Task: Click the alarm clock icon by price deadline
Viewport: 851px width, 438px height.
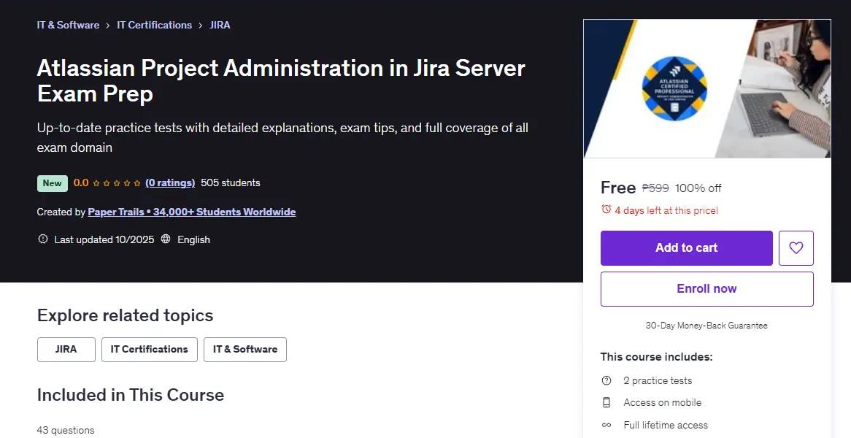Action: click(607, 210)
